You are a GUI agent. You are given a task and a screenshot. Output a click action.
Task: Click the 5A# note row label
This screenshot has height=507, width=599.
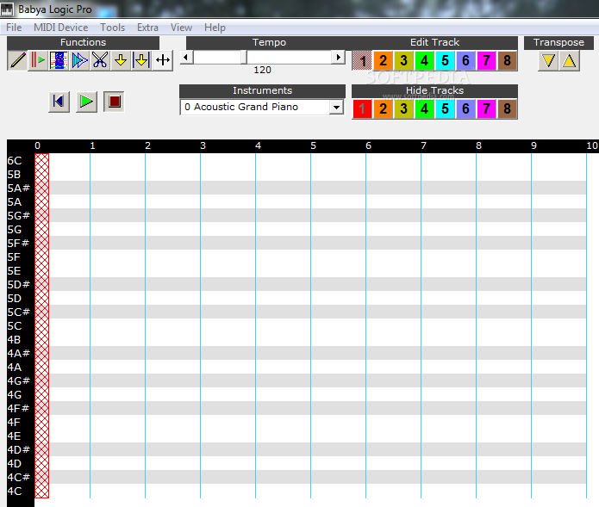click(x=19, y=189)
